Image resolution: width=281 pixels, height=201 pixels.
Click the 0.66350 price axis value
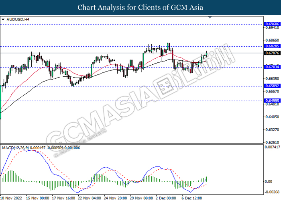tap(272, 79)
